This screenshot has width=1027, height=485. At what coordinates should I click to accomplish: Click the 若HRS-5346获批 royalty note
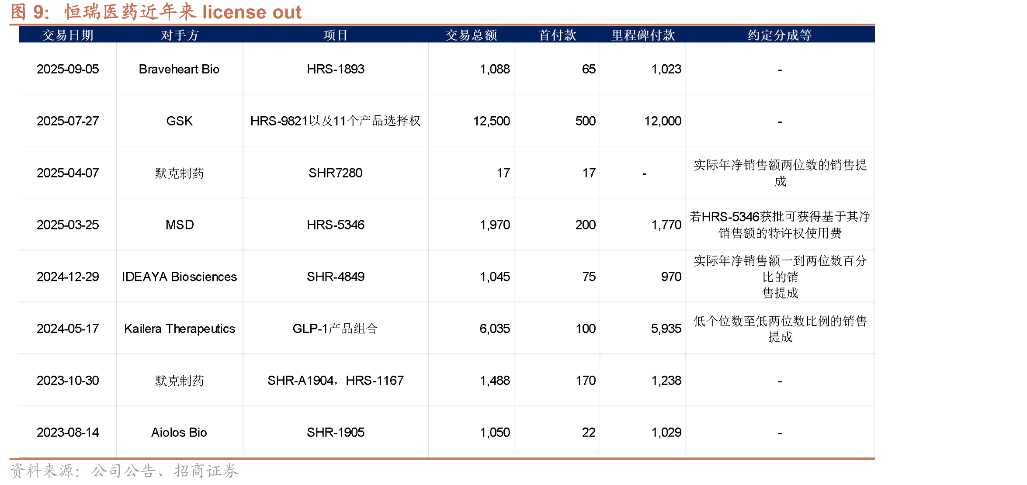(x=780, y=225)
